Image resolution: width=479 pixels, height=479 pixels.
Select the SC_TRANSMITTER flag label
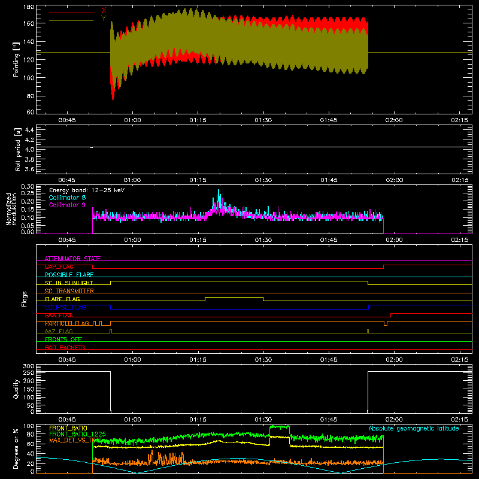(x=69, y=291)
